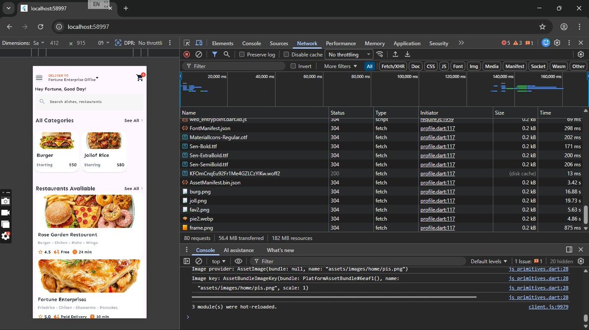Enable the Preserve log checkbox
The image size is (589, 330).
[x=241, y=54]
